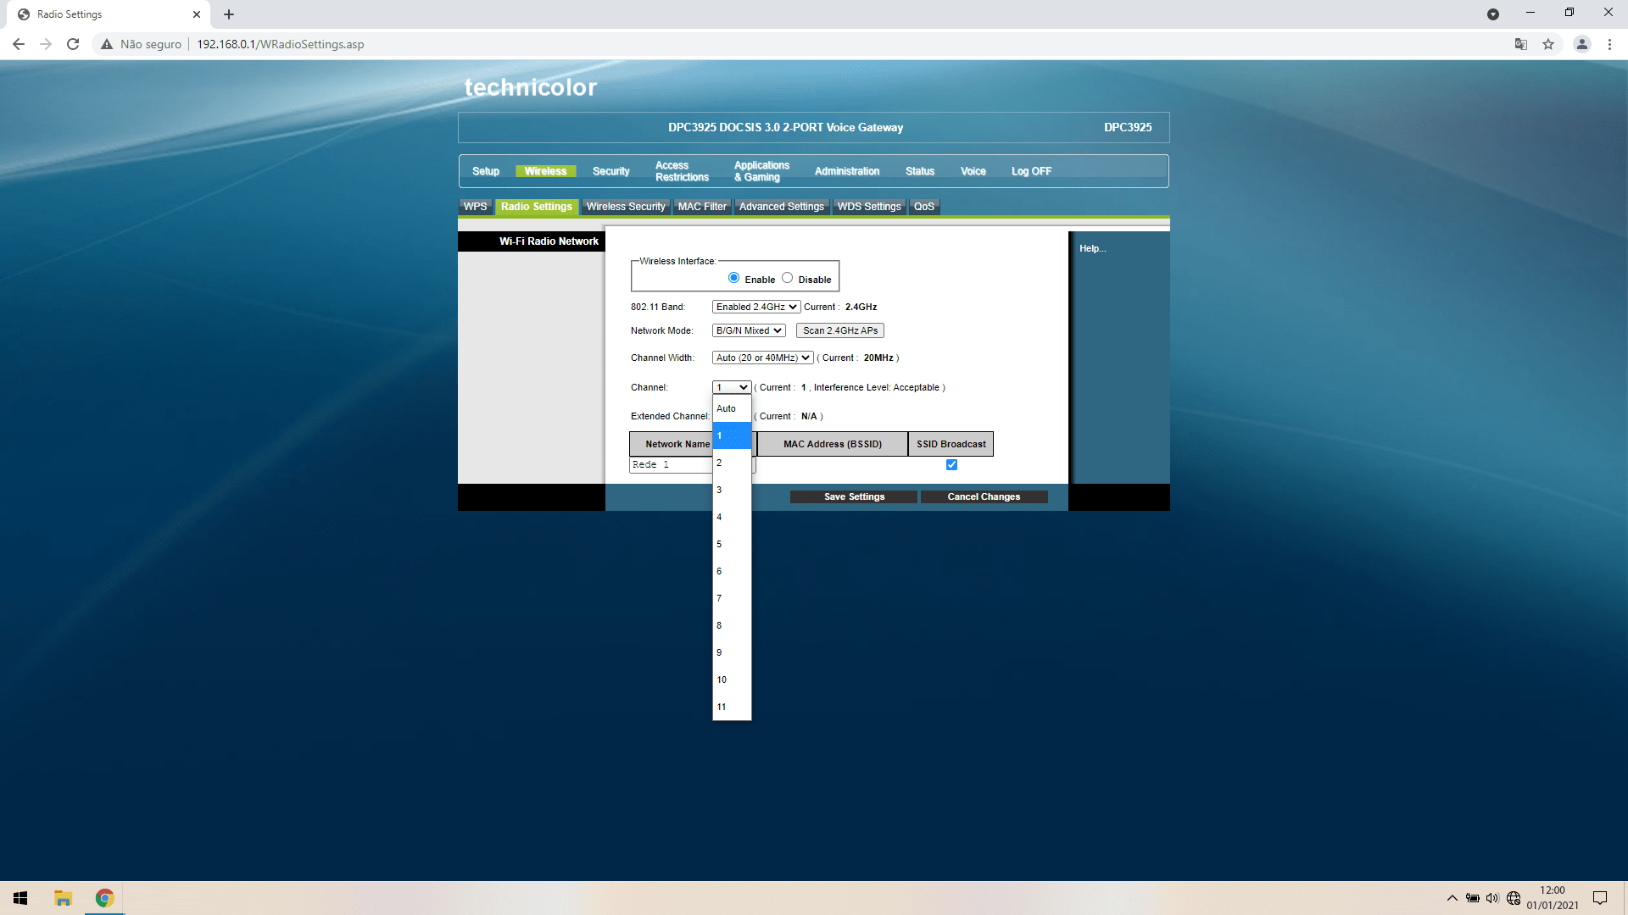Click the Administration panel icon
Image resolution: width=1628 pixels, height=915 pixels.
point(846,169)
